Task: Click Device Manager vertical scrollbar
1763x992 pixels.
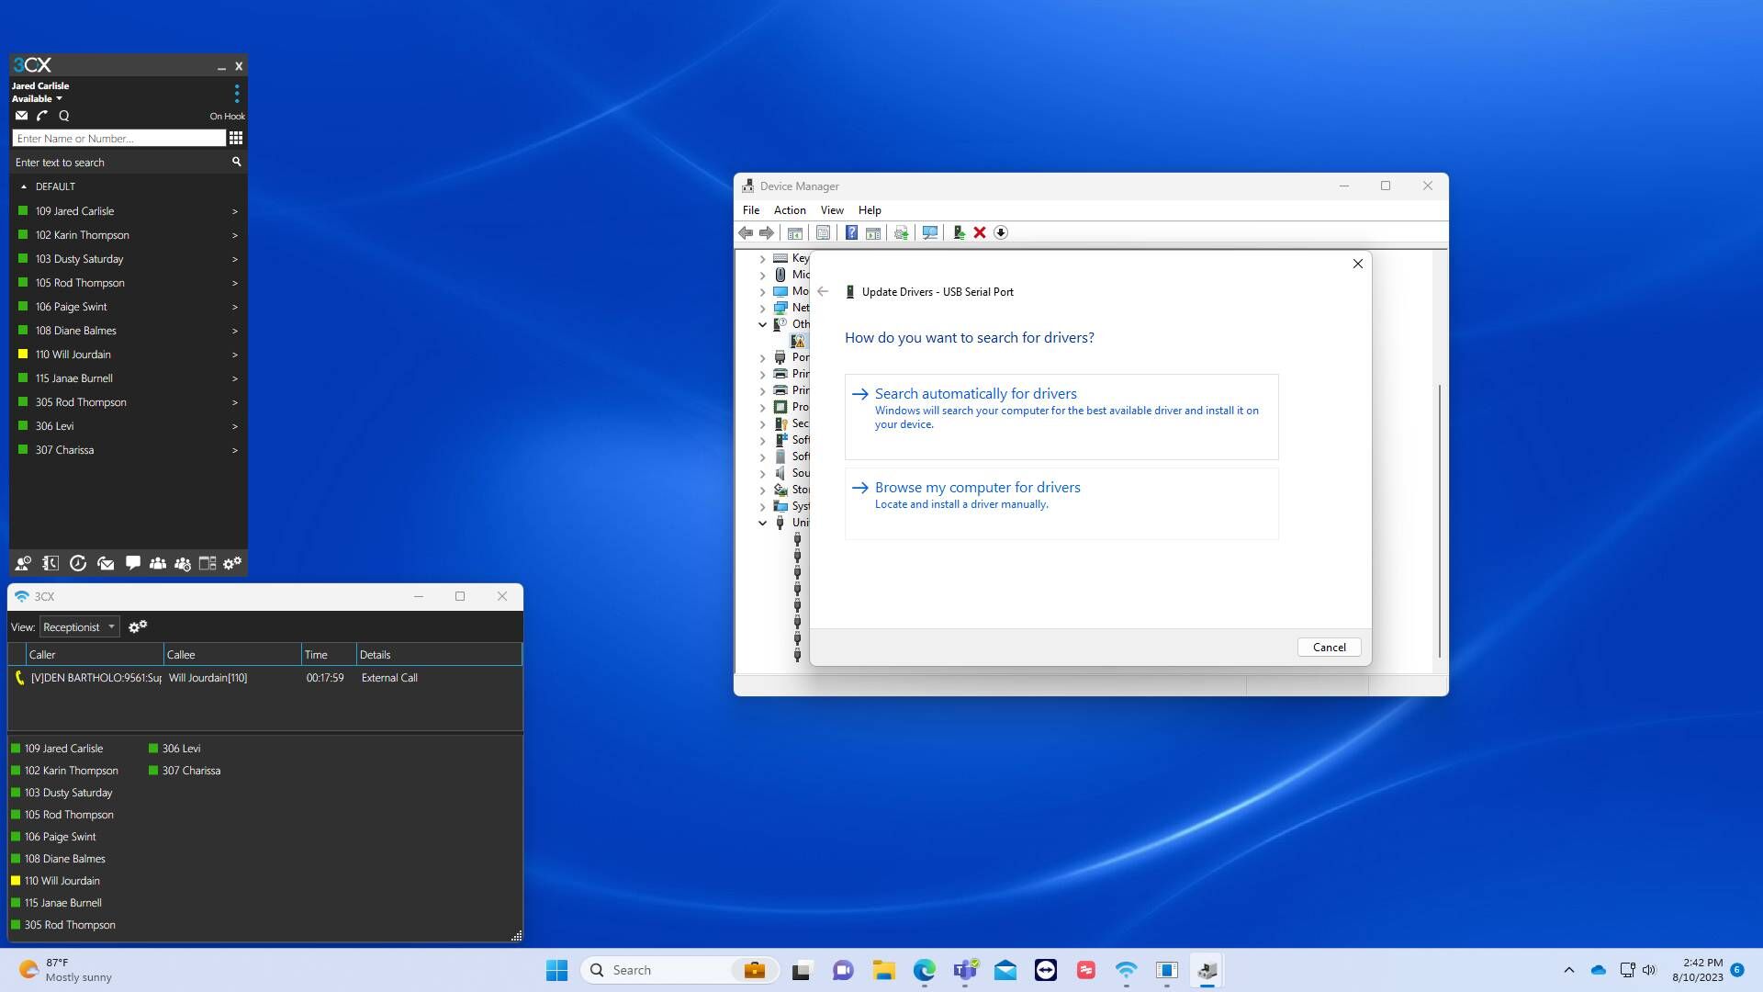Action: (1439, 521)
